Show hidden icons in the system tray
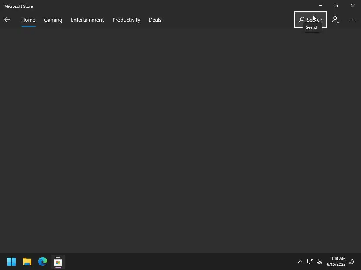361x270 pixels. [x=300, y=262]
